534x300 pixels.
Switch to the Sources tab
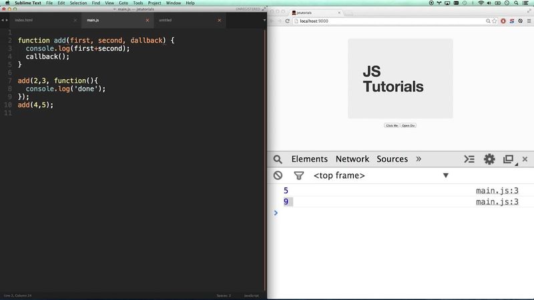(x=392, y=159)
